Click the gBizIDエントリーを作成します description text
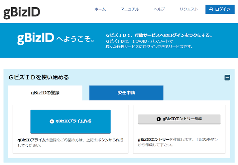This screenshot has height=165, width=238. click(178, 142)
